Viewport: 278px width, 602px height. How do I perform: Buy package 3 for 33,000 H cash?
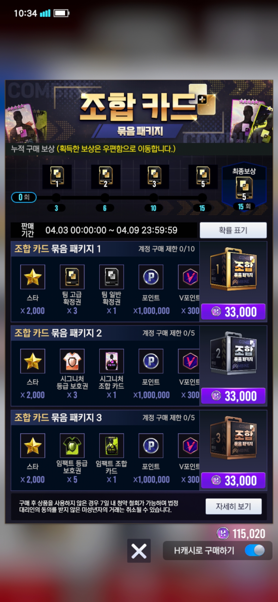coord(233,480)
